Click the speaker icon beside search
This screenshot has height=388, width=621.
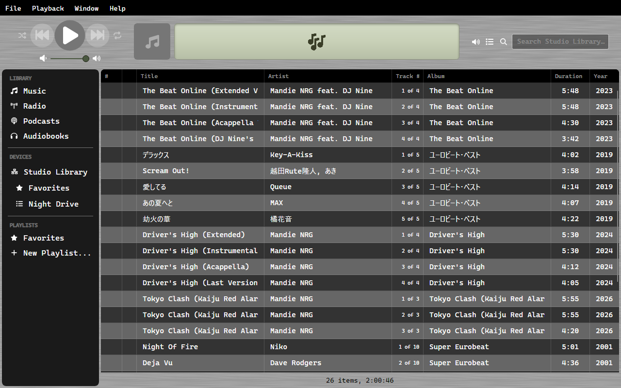(476, 42)
